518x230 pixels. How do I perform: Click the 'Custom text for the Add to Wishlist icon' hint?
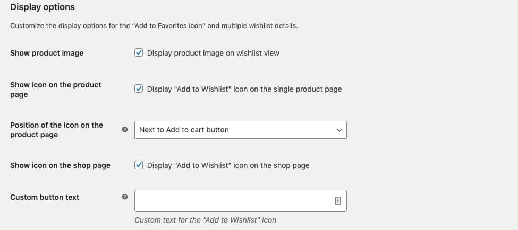(205, 220)
